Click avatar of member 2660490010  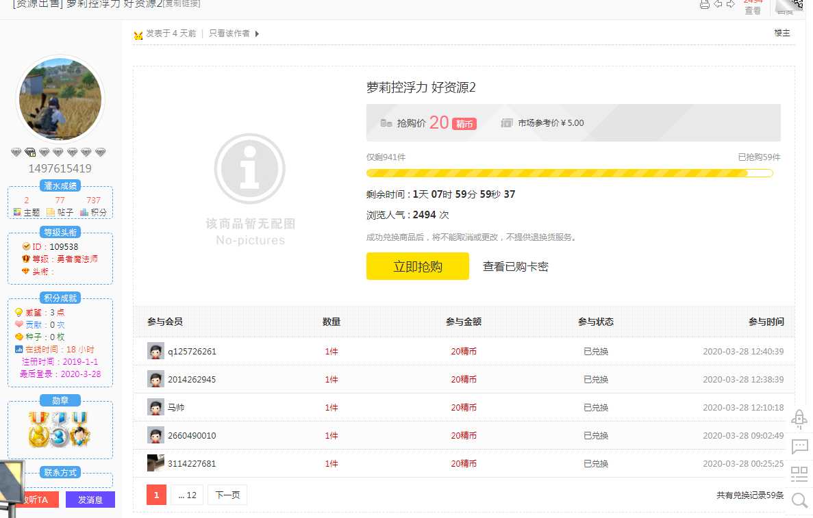(155, 435)
